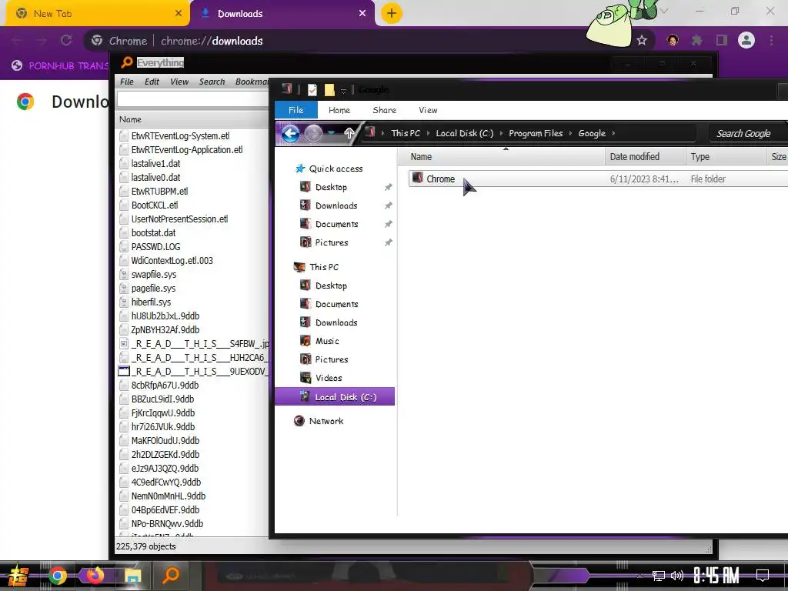Select 8cbRfpA67U.9ddb file entry

(165, 385)
